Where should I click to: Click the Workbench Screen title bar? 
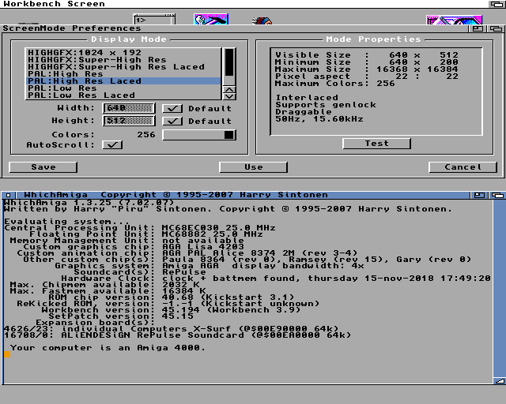pyautogui.click(x=237, y=4)
